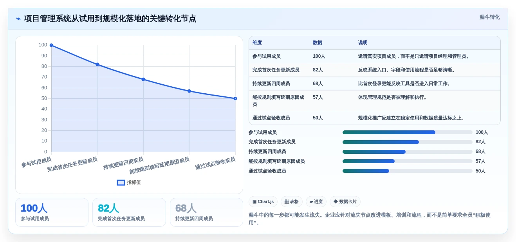
Task: Click the 数据卡片 tag chip
Action: 345,202
